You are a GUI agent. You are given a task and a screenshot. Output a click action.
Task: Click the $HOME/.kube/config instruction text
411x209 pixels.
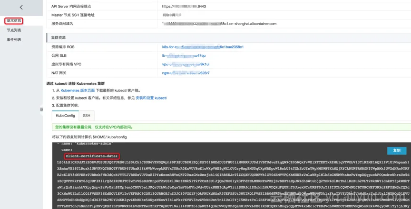click(x=89, y=137)
